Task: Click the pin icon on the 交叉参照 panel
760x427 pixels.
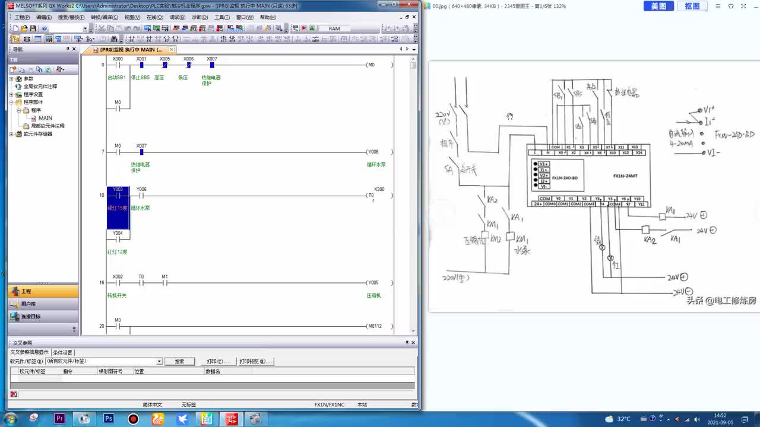Action: [407, 342]
